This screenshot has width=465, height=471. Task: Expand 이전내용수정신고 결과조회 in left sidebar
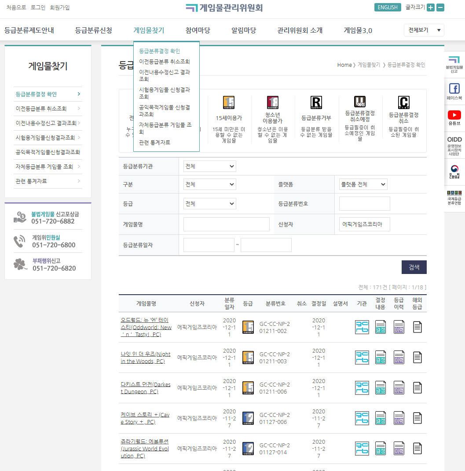(x=48, y=123)
